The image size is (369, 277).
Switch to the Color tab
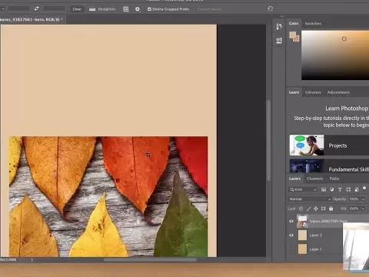click(x=294, y=23)
